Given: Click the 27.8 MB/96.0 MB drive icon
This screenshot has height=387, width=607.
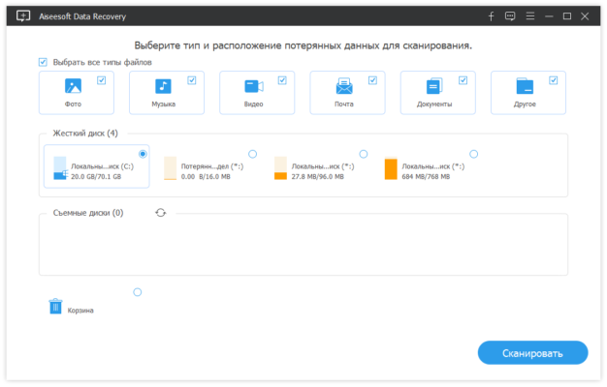Looking at the screenshot, I should tap(280, 168).
